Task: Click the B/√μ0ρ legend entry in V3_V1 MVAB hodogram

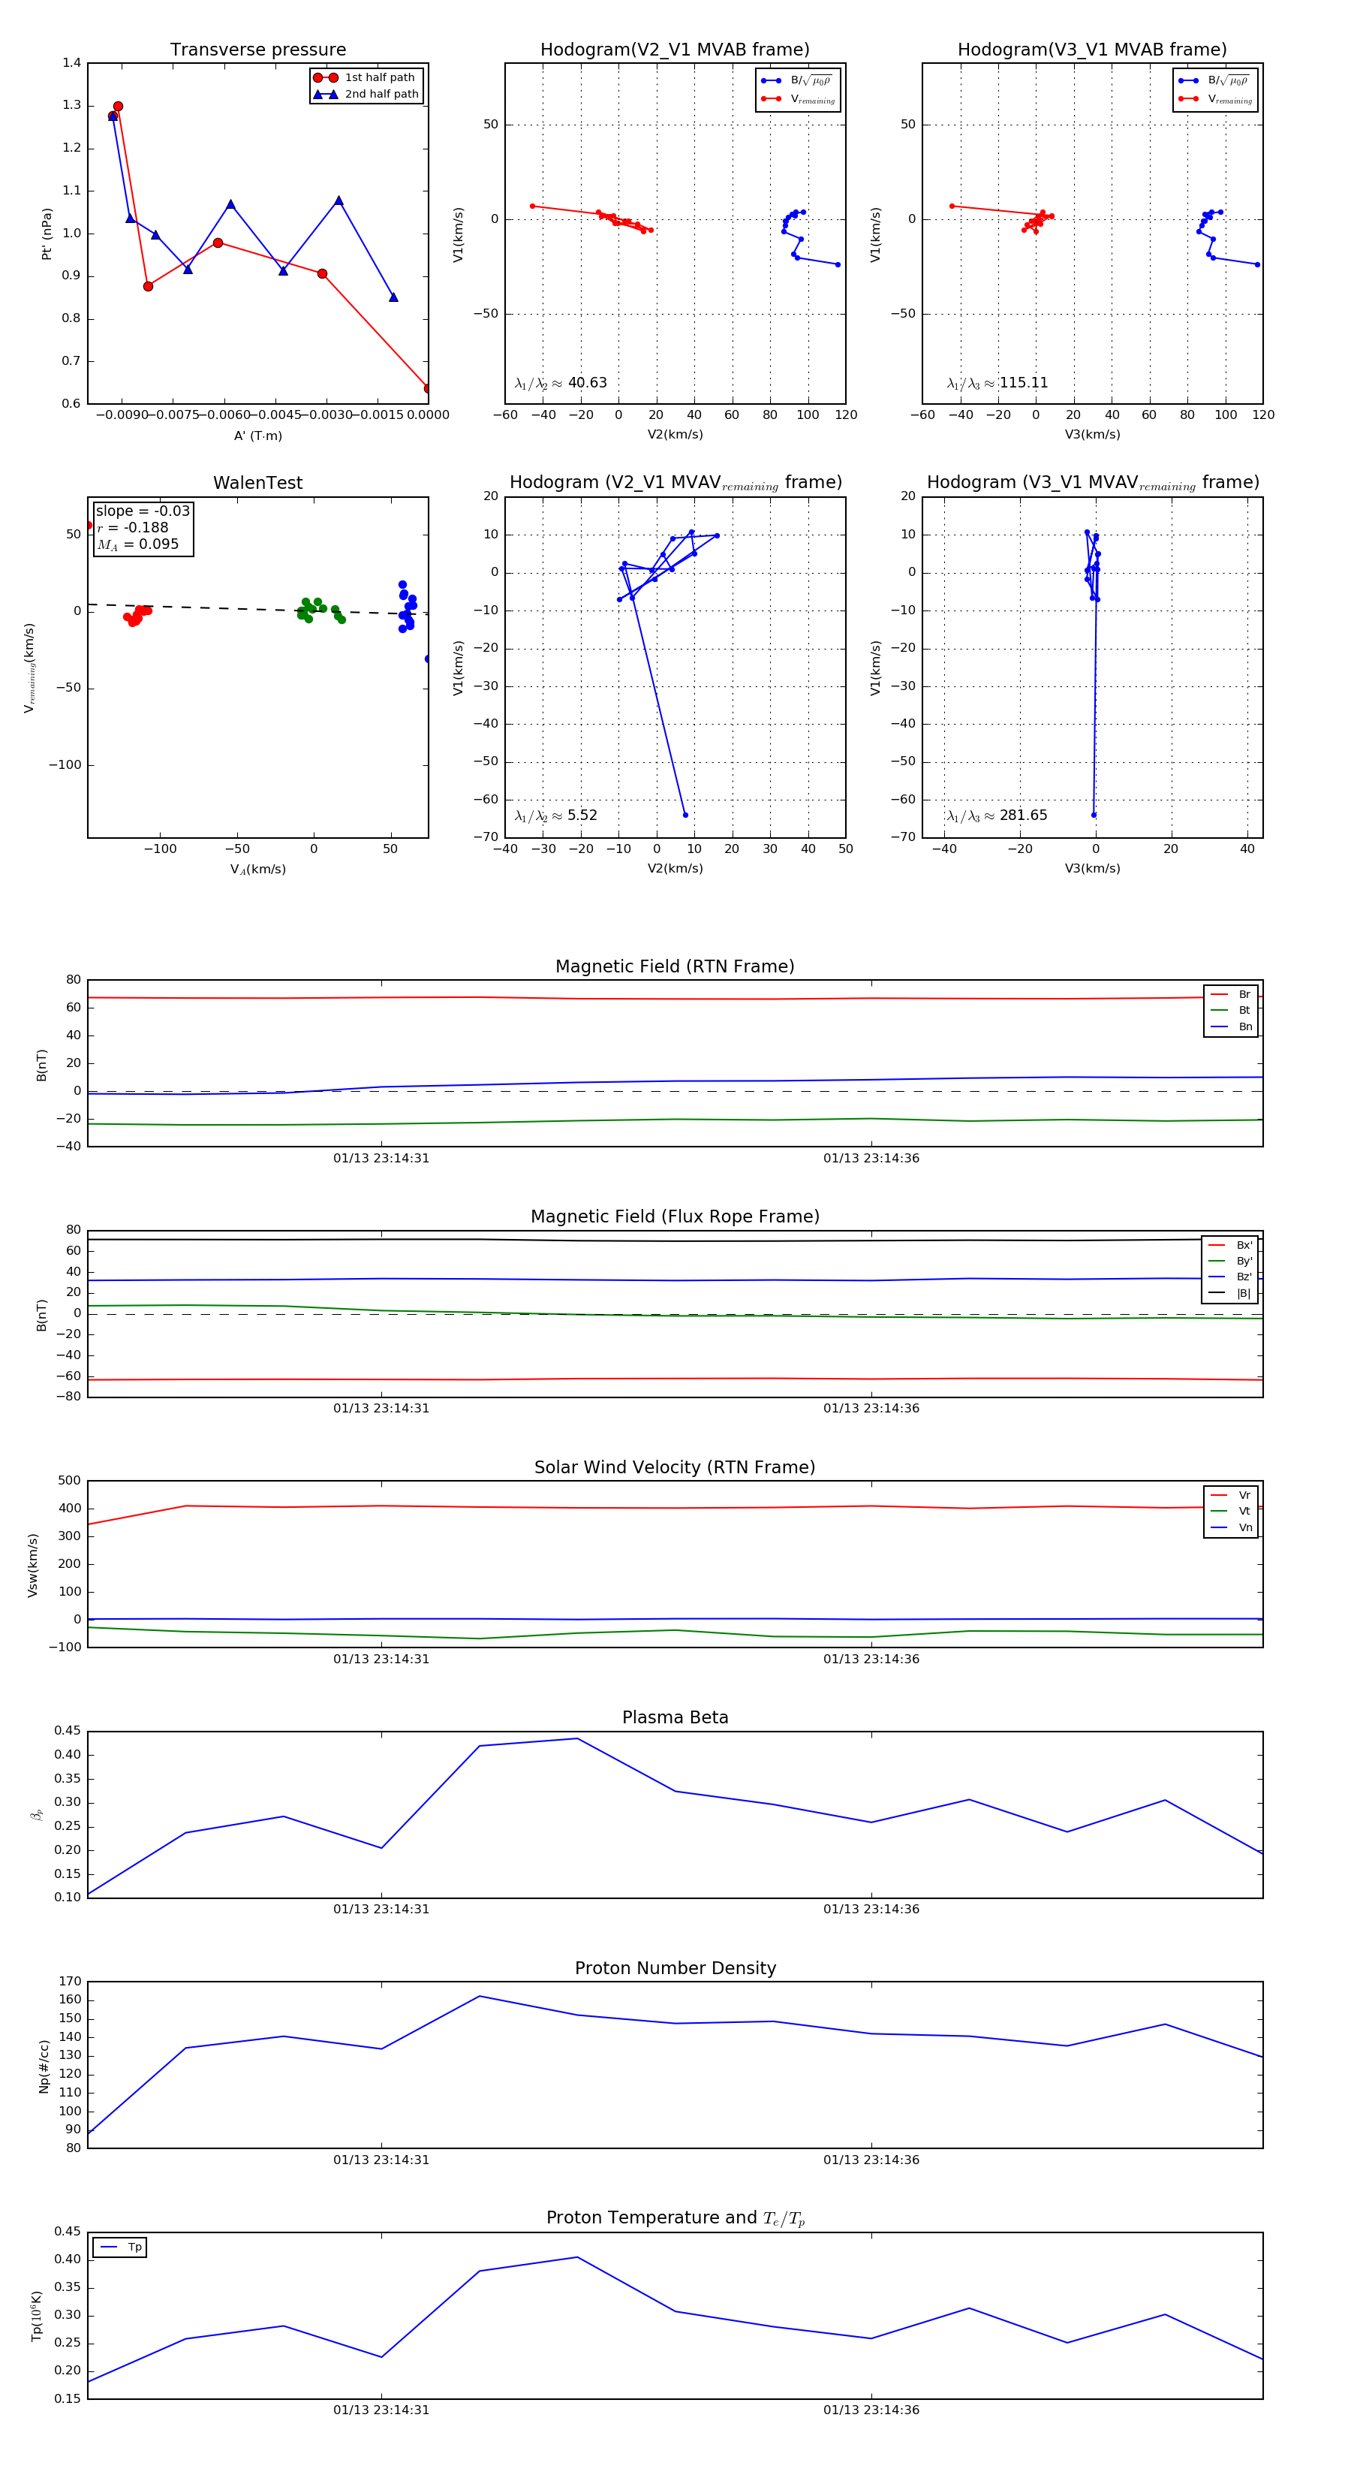Action: [x=1214, y=81]
